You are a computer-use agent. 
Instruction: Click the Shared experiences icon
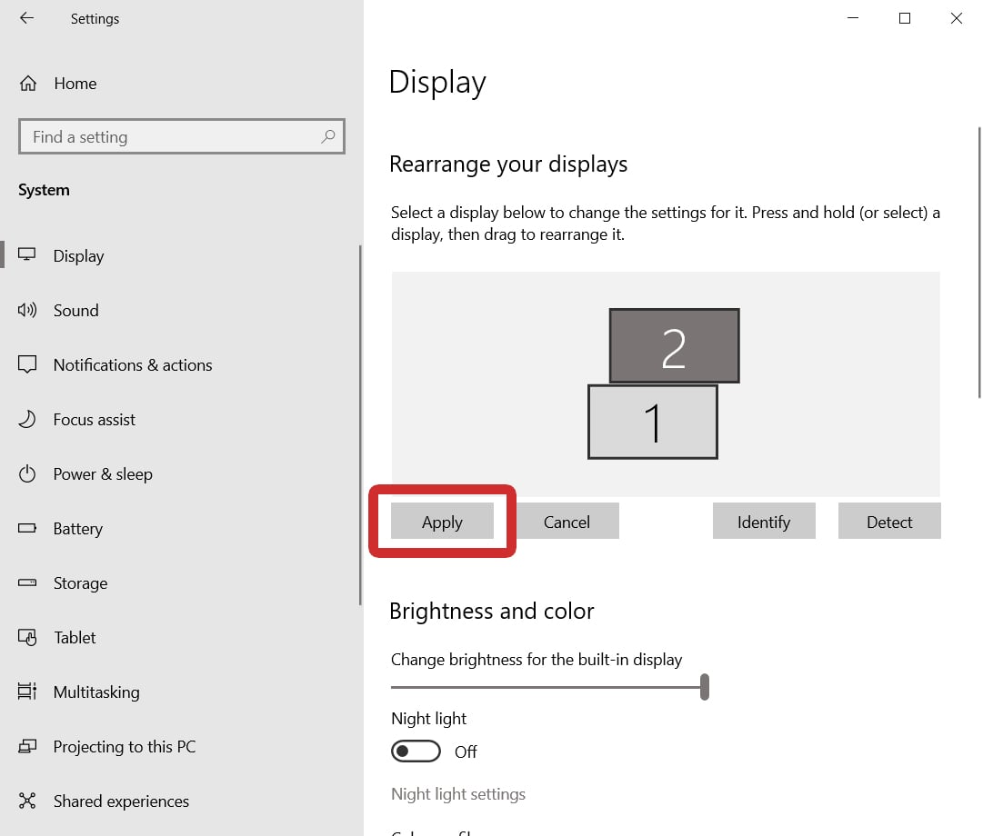click(x=28, y=801)
